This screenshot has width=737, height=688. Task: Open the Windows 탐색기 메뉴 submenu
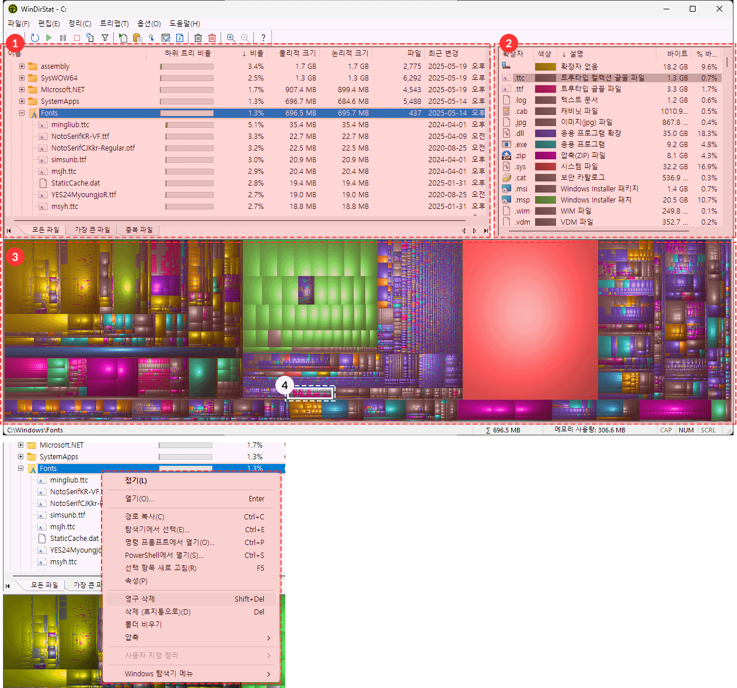coord(191,674)
